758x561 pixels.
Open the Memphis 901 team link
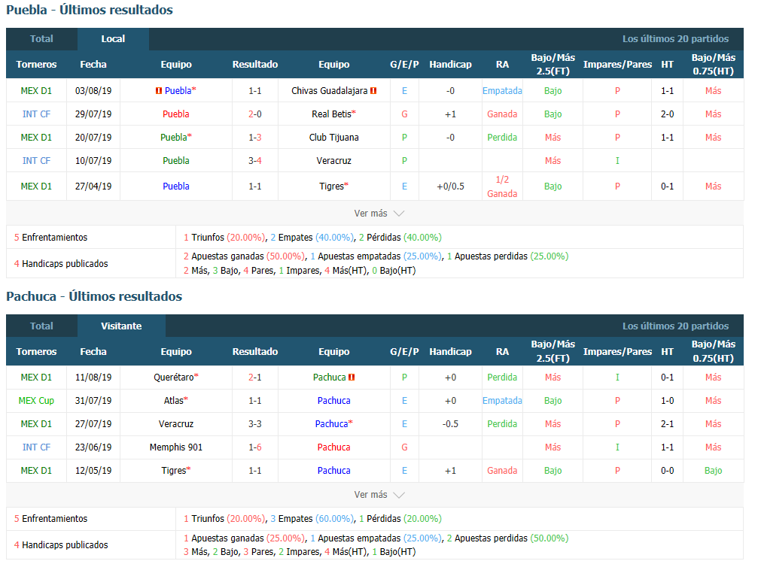pyautogui.click(x=176, y=447)
